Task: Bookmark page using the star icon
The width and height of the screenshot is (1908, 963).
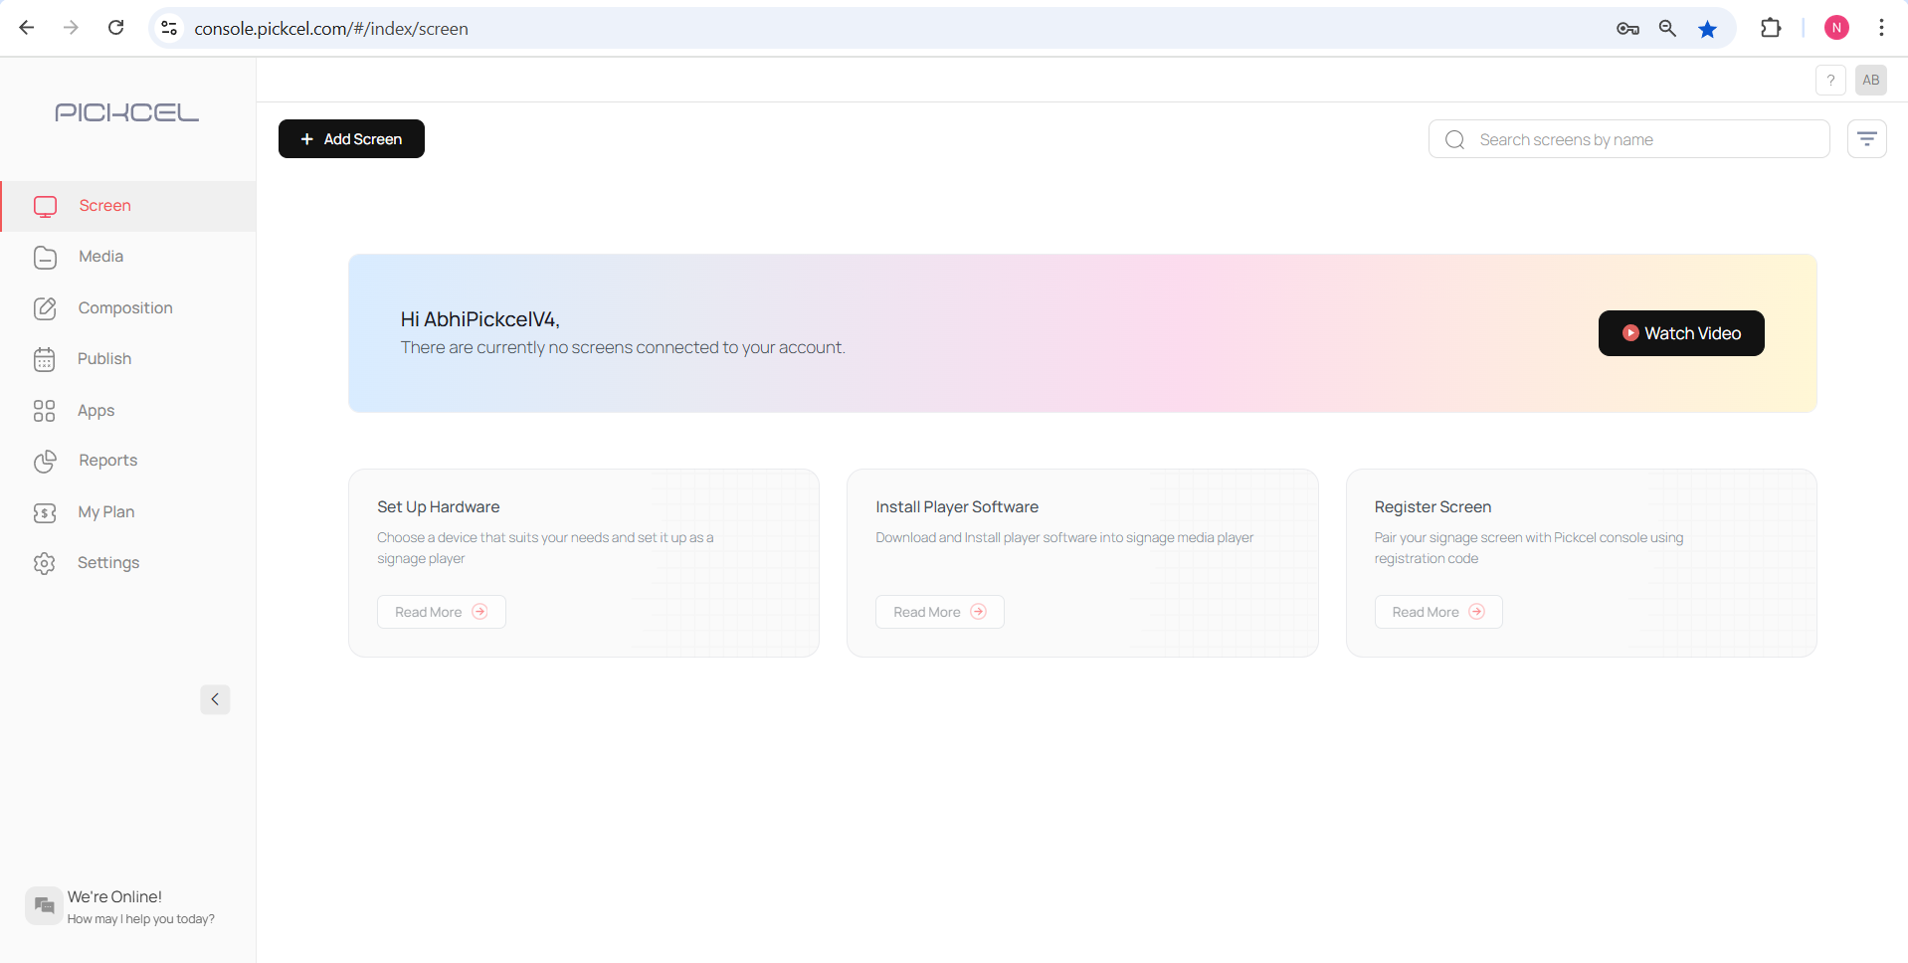Action: [1707, 29]
